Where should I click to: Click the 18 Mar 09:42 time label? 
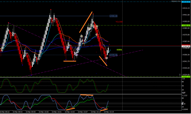17,112
